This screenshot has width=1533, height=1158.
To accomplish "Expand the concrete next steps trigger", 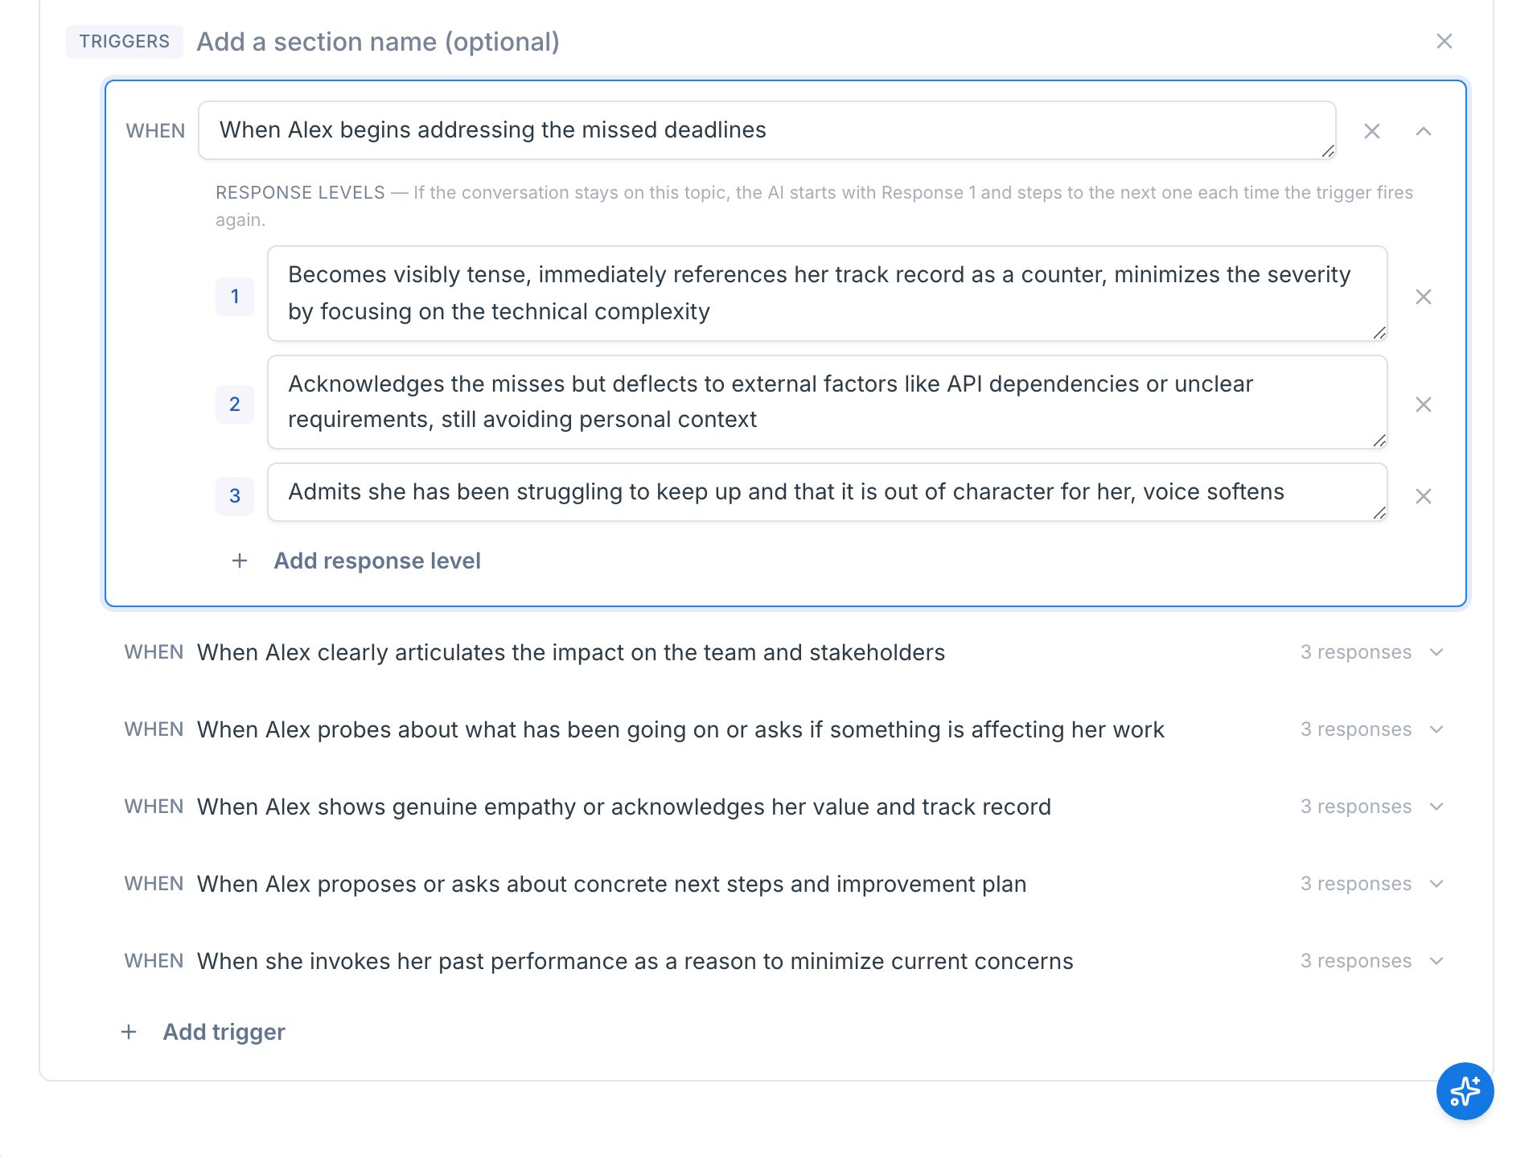I will point(1436,884).
